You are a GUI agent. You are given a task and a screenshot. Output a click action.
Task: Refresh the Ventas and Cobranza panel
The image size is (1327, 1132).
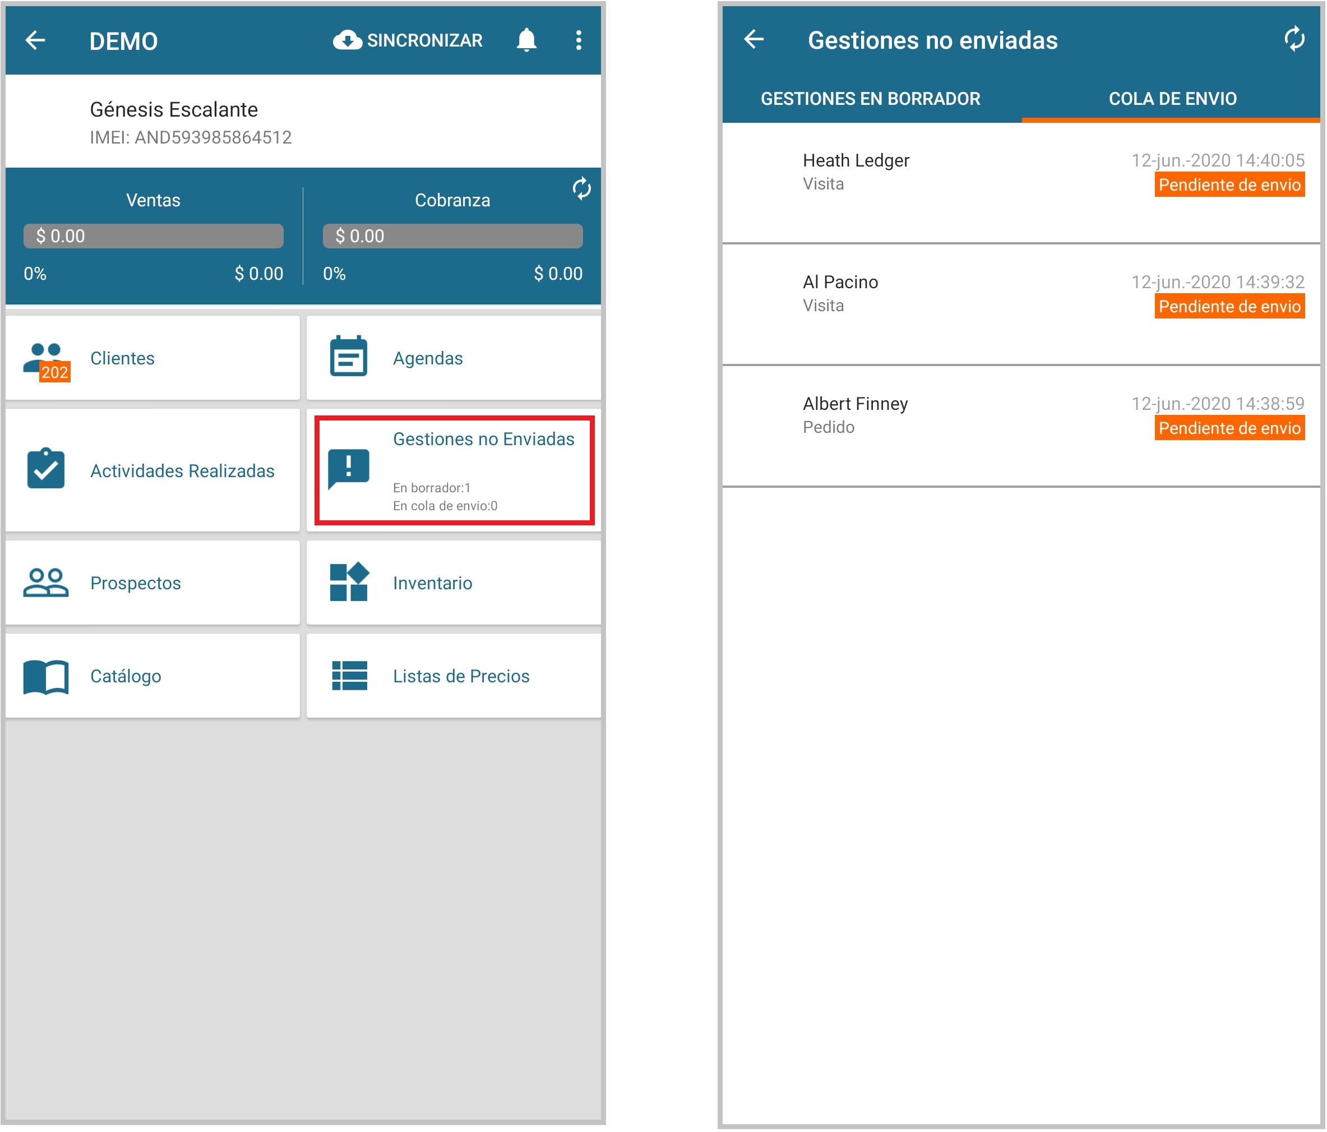581,188
